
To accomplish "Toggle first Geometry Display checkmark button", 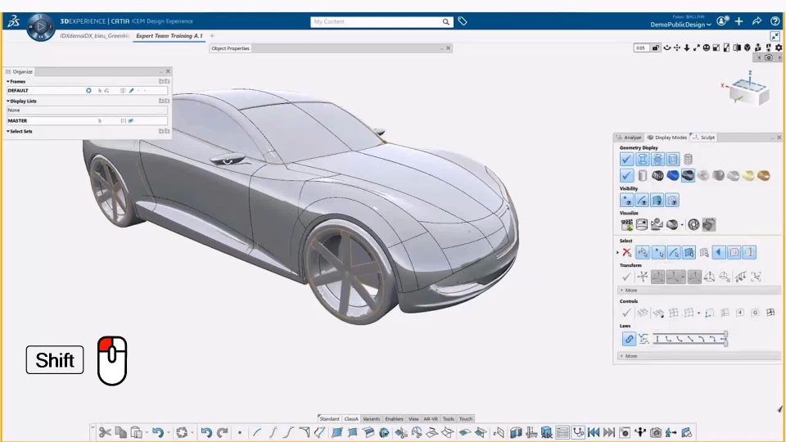I will 626,160.
